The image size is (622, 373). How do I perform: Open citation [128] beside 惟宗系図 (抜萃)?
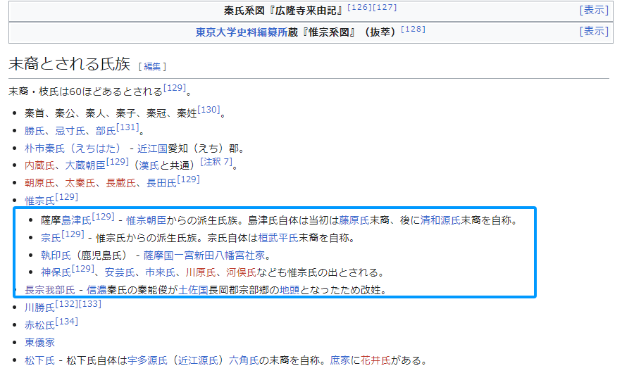click(413, 30)
